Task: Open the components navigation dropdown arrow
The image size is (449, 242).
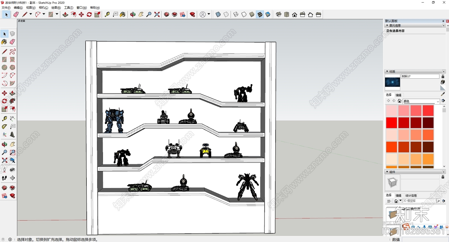Action: [x=400, y=201]
